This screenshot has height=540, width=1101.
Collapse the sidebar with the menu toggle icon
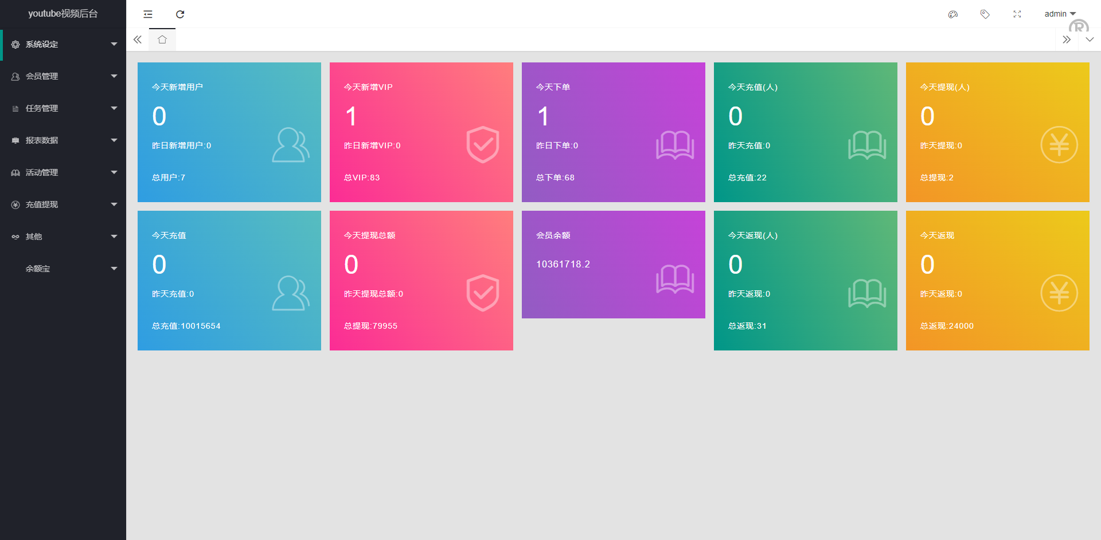[148, 14]
